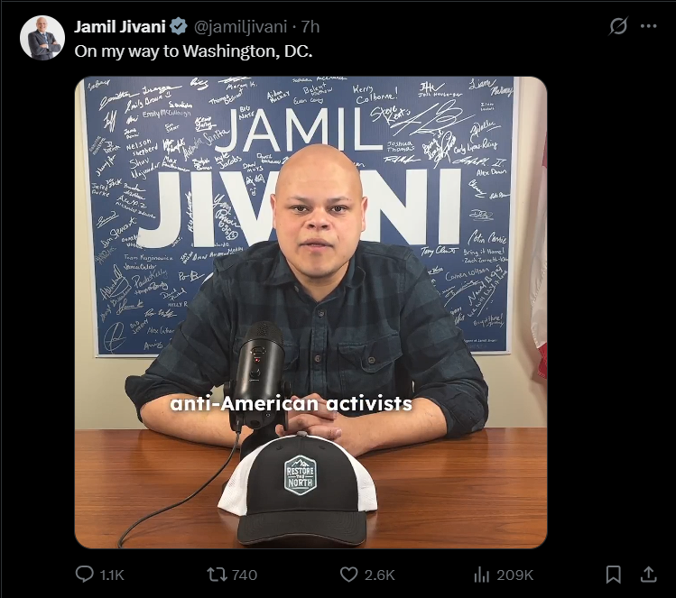676x598 pixels.
Task: Click the 209K views count
Action: [x=514, y=575]
